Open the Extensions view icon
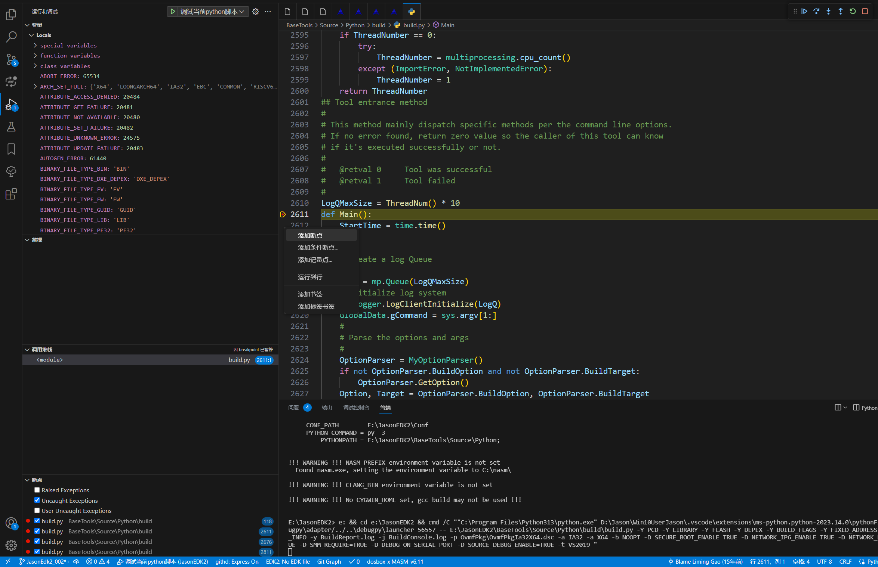The width and height of the screenshot is (878, 567). click(x=11, y=194)
